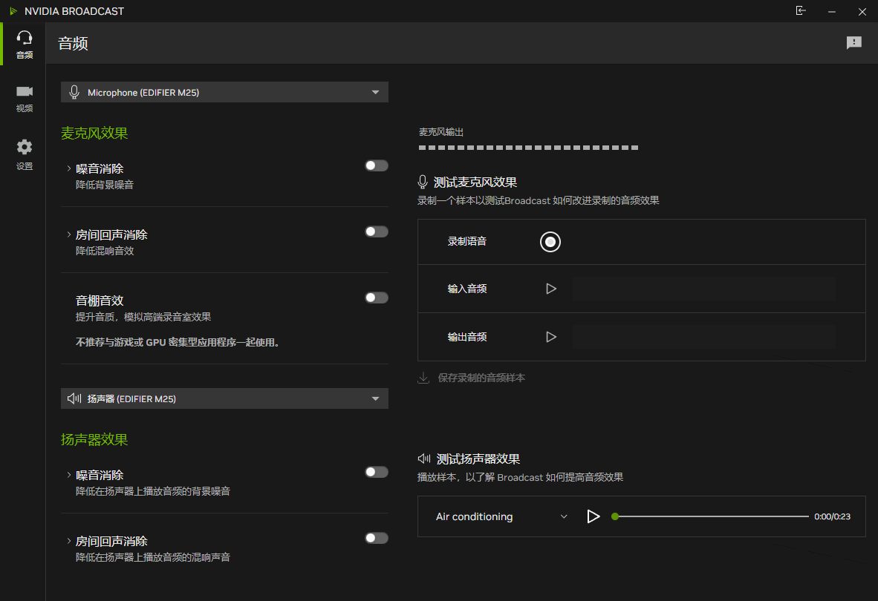Open the 扬声器 (EDIFIER M25) speaker dropdown
Screen dimensions: 878x601
(x=224, y=398)
